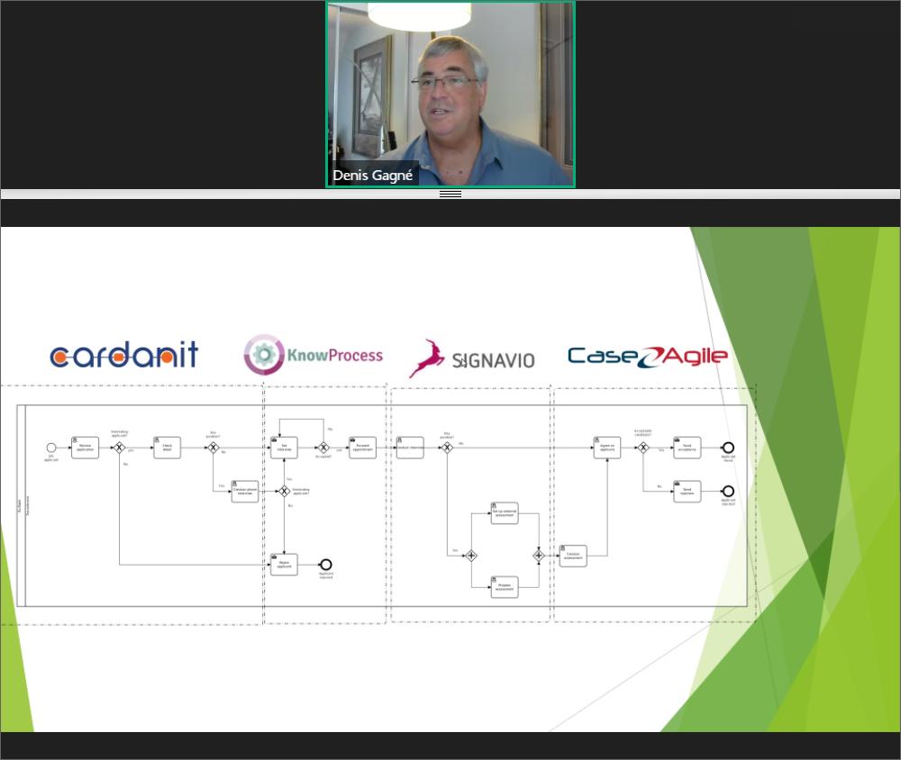Click the parallel join gateway before Conduct assessment
901x760 pixels.
(x=539, y=556)
